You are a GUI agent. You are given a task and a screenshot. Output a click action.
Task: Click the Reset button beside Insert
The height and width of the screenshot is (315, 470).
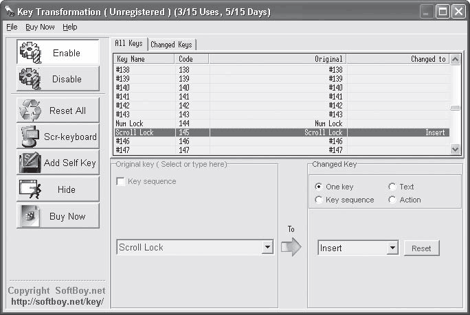tap(421, 248)
